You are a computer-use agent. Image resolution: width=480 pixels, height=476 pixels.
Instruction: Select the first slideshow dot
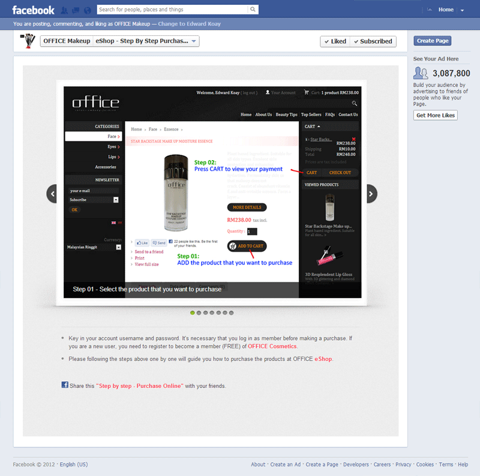193,312
